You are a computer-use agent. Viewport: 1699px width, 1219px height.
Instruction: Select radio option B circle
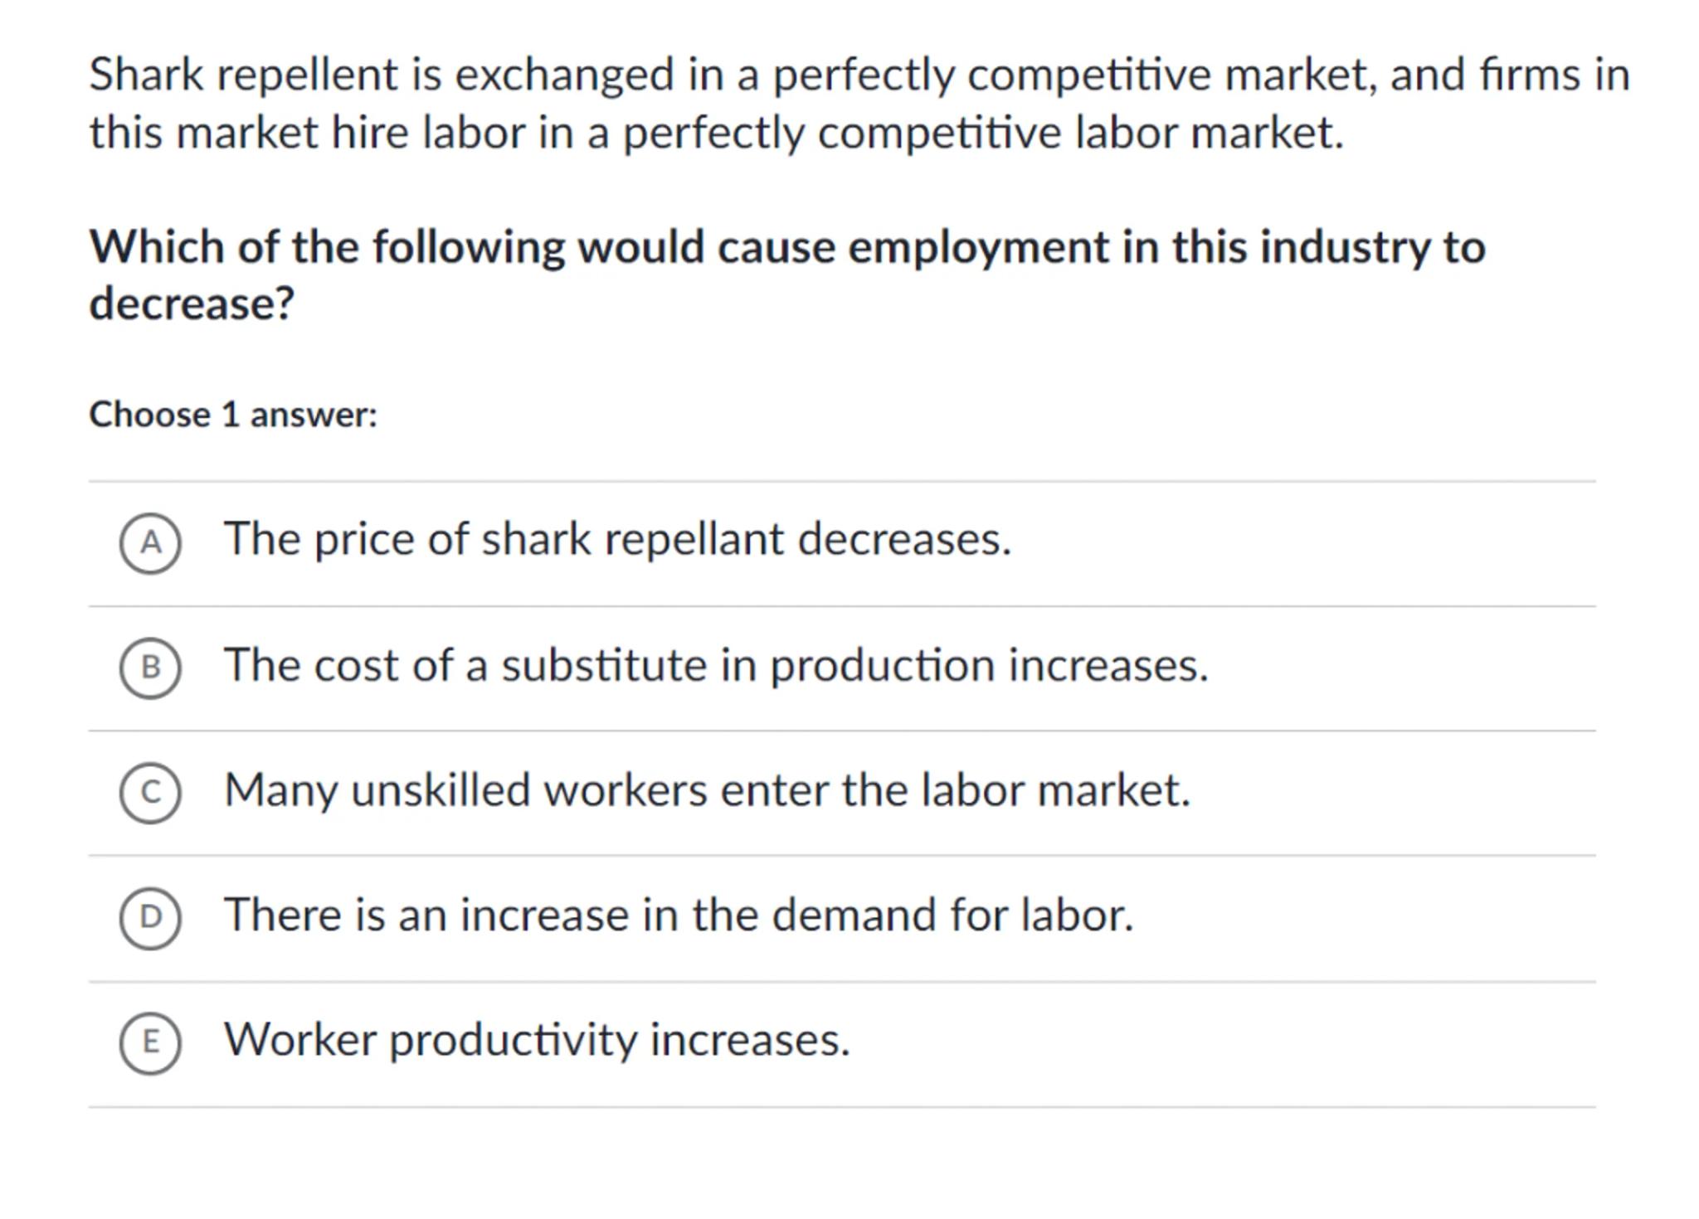click(x=150, y=668)
